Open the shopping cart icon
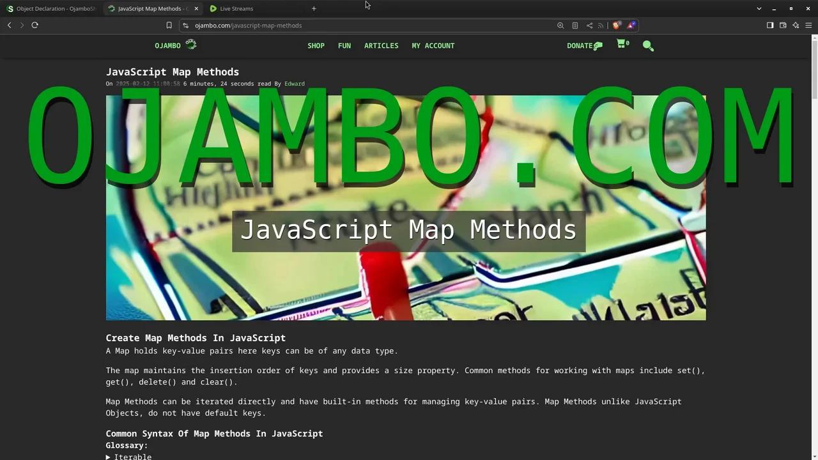Screen dimensions: 818x460 click(622, 44)
